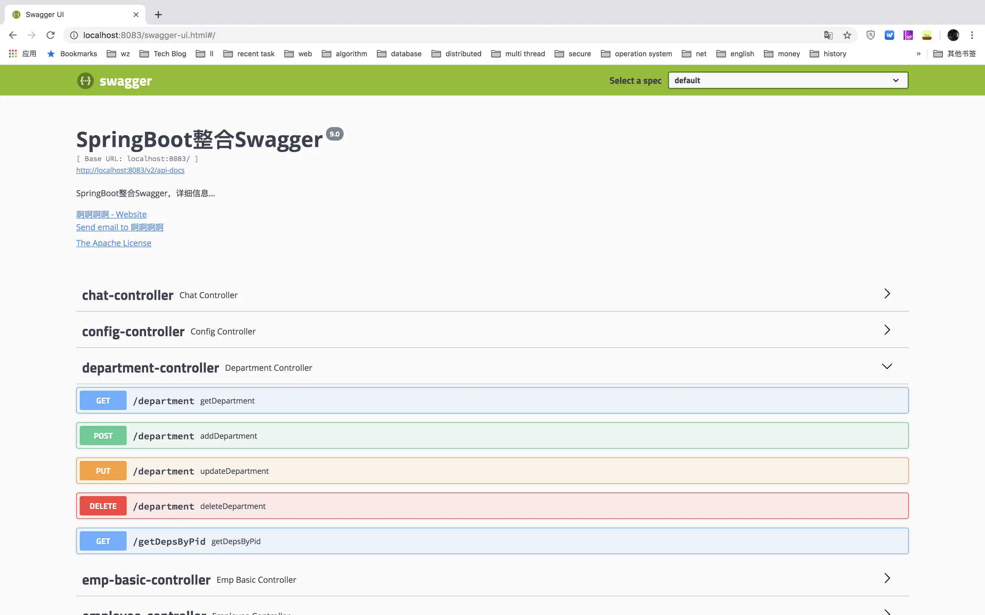
Task: Collapse the department-controller section
Action: (x=887, y=366)
